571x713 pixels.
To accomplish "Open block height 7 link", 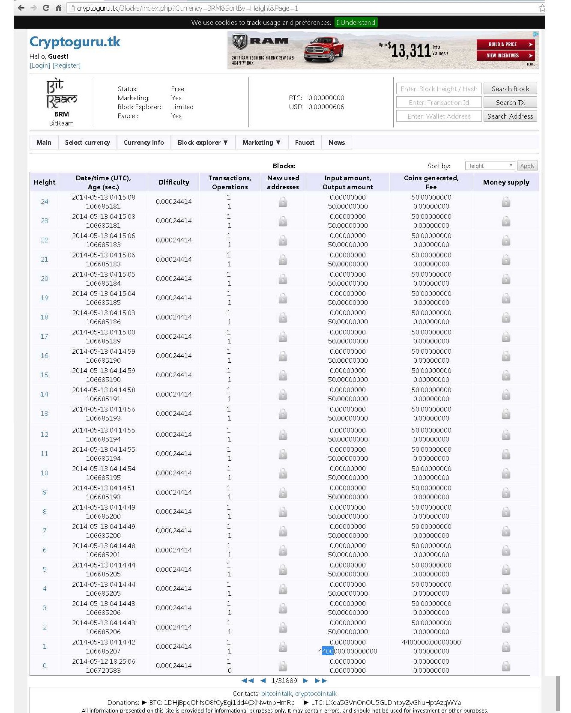I will click(44, 531).
